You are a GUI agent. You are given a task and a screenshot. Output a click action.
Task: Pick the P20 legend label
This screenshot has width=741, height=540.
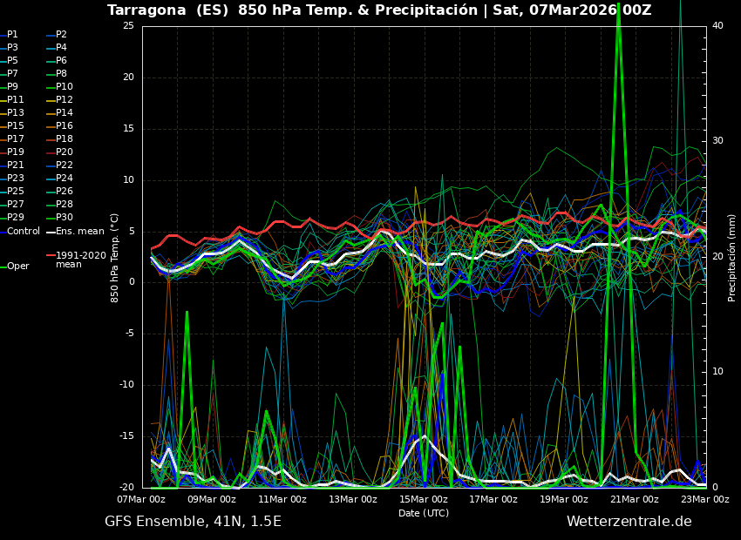click(65, 152)
